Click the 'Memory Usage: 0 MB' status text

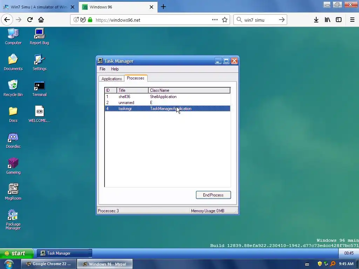pos(208,211)
